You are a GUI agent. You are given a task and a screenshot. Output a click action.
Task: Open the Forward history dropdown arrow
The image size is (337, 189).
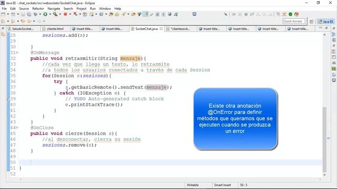point(44,21)
